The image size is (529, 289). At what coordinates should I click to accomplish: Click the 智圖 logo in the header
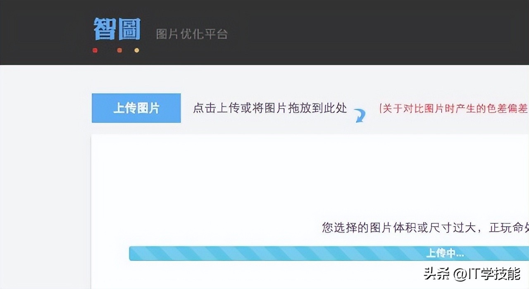point(117,29)
